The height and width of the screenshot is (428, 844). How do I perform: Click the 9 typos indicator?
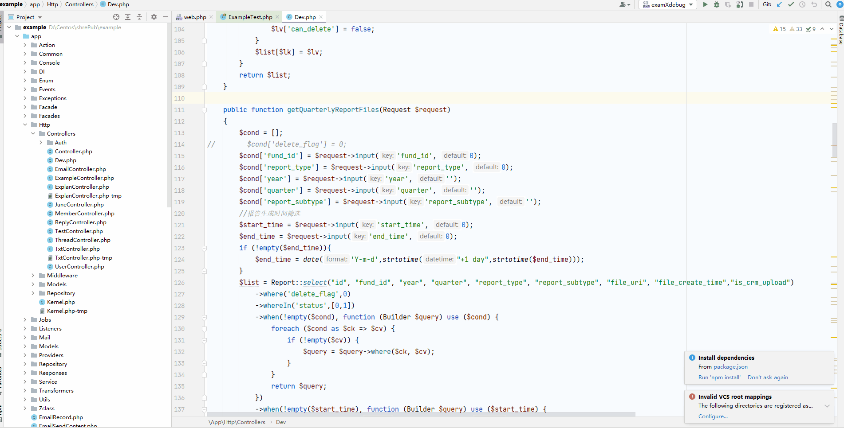[811, 29]
